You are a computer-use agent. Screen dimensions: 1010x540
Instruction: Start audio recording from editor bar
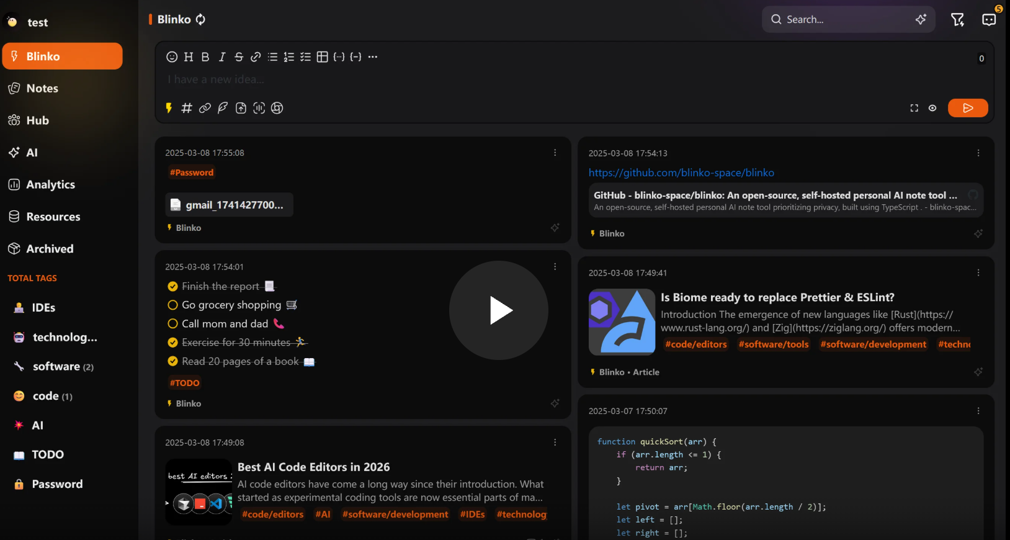[x=259, y=108]
